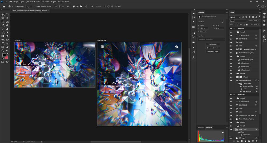Delete layer with trash icon
Screen dimensions: 267x143
click(257, 141)
